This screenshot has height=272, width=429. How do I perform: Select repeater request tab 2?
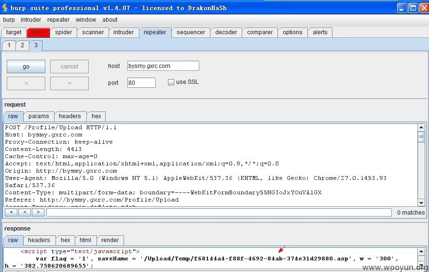(22, 45)
